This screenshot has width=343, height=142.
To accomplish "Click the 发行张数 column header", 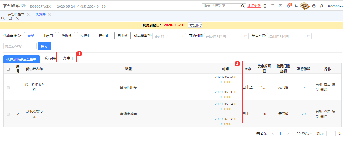I will [x=303, y=69].
